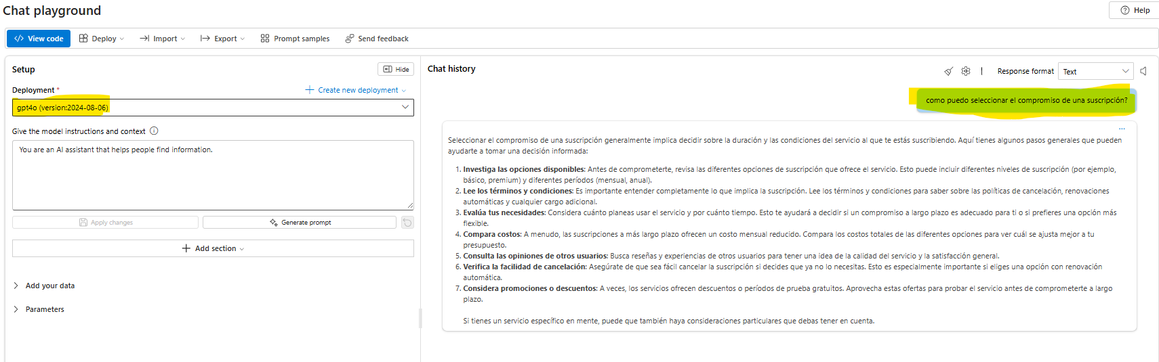The height and width of the screenshot is (362, 1159).
Task: Click the reset icon next to Generate prompt
Action: click(x=407, y=222)
